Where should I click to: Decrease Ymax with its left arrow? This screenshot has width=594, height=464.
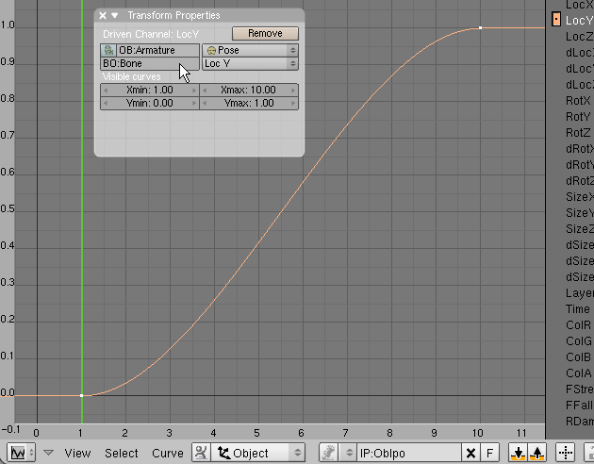pyautogui.click(x=205, y=104)
